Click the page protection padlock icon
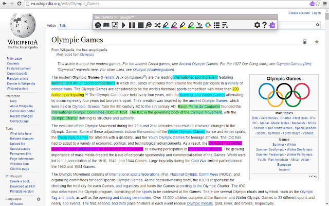329x206 pixels. [305, 42]
